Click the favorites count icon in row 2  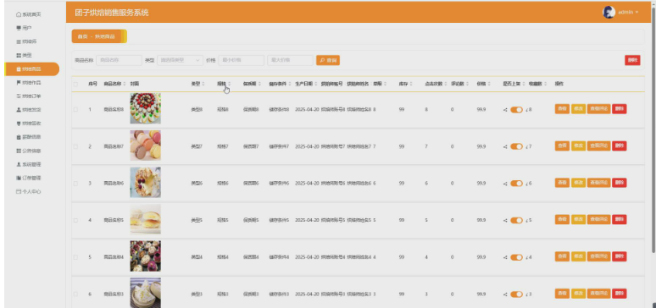click(x=526, y=146)
